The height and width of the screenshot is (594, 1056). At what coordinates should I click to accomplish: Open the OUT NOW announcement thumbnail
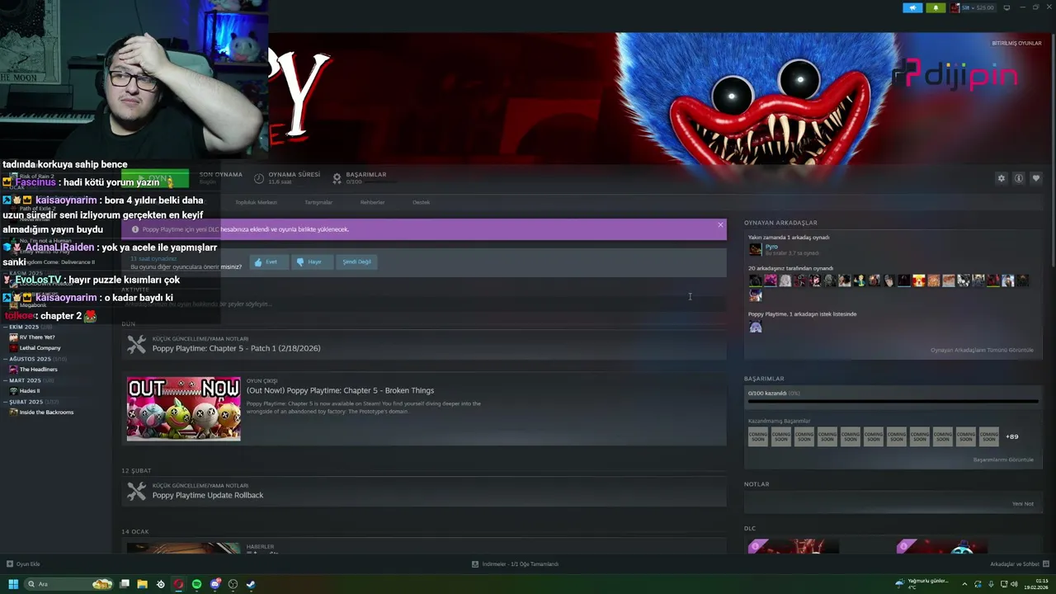click(184, 408)
